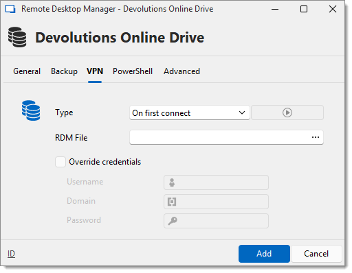Click the RDM File label
Screen dimensions: 352x273
[x=71, y=138]
